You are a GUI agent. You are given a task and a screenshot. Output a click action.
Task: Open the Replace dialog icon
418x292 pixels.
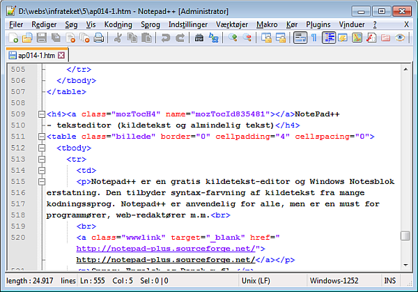213,38
